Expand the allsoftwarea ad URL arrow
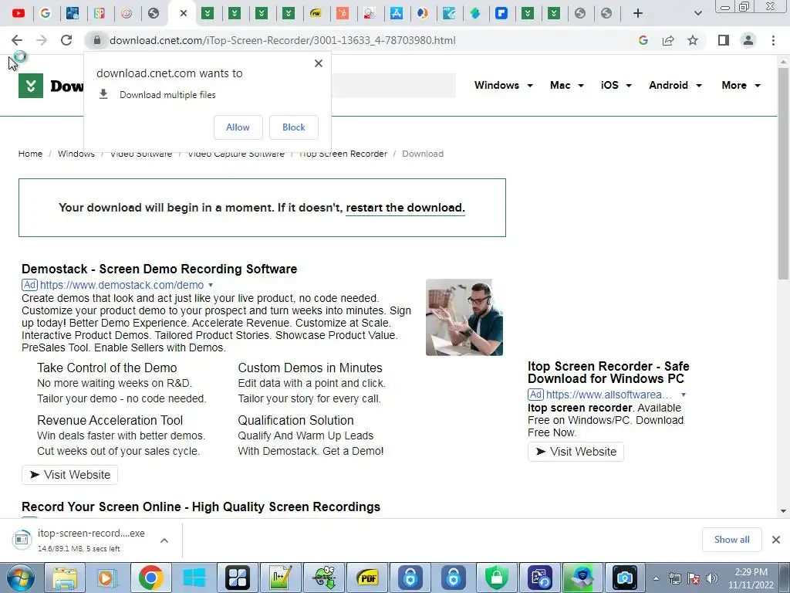 coord(684,395)
